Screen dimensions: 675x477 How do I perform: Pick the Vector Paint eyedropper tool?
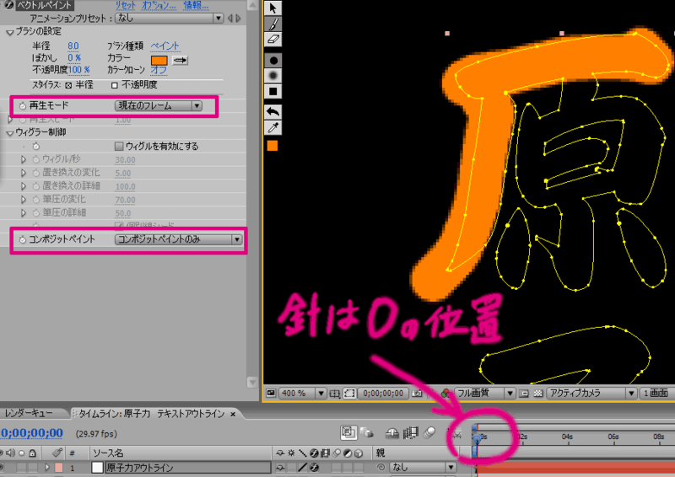click(x=273, y=128)
